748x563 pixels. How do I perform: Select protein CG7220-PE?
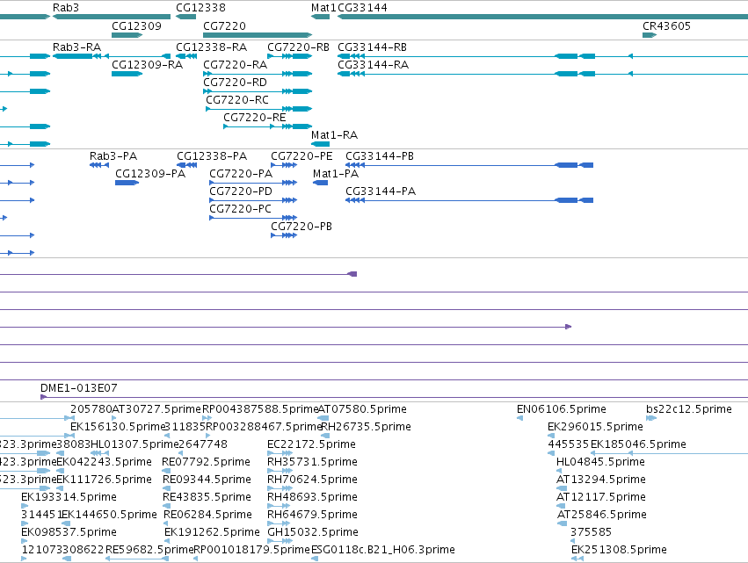click(301, 155)
